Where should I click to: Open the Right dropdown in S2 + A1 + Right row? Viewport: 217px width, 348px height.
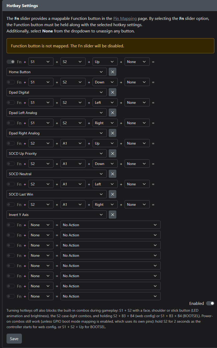pos(105,204)
